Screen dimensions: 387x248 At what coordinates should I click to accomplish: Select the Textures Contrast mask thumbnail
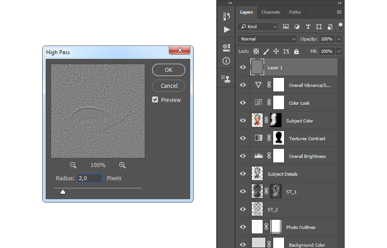pos(278,138)
